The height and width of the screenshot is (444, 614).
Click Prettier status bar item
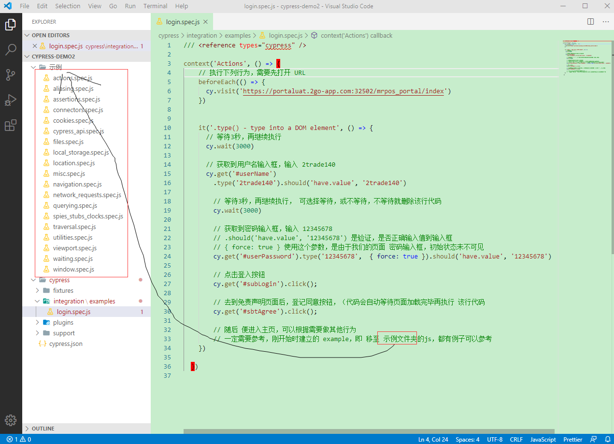[x=573, y=439]
